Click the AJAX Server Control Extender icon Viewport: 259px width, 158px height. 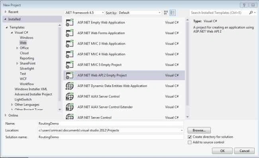click(x=70, y=107)
